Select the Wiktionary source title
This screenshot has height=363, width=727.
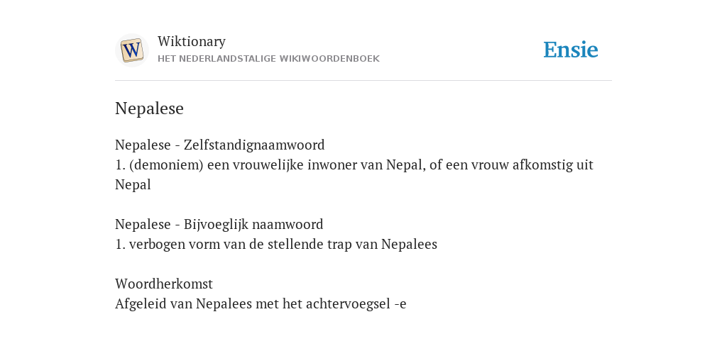pyautogui.click(x=192, y=41)
